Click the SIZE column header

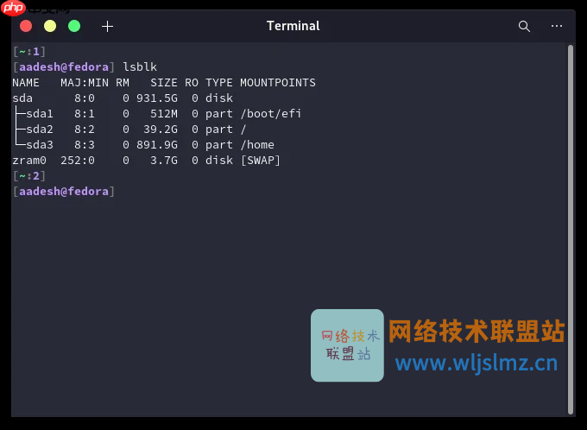(164, 82)
